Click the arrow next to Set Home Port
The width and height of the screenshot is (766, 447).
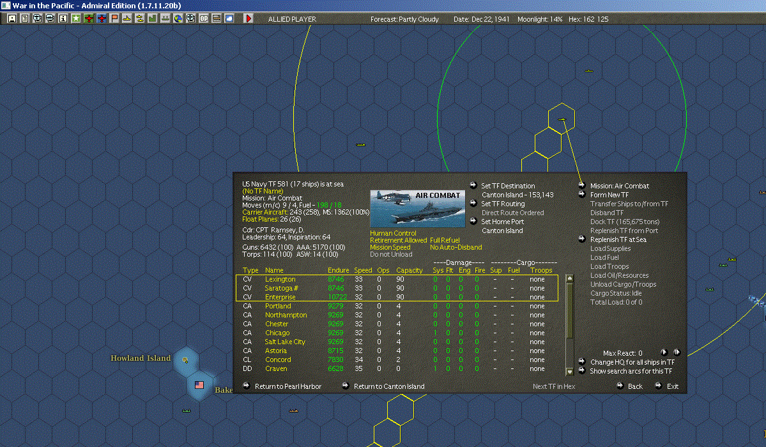click(473, 221)
